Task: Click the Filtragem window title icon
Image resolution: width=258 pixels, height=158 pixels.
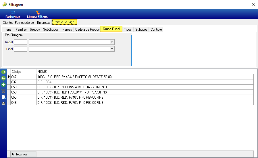Action: (5, 4)
